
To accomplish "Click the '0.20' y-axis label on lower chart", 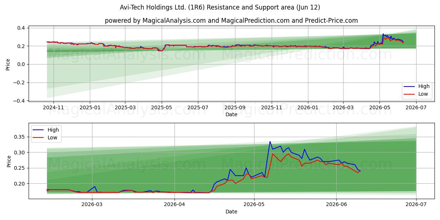I will point(20,184).
